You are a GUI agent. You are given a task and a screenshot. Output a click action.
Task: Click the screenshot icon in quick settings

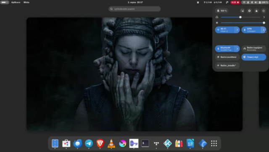pos(242,11)
